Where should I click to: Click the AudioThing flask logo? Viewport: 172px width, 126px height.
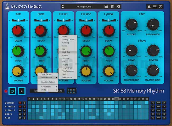[x=7, y=6]
